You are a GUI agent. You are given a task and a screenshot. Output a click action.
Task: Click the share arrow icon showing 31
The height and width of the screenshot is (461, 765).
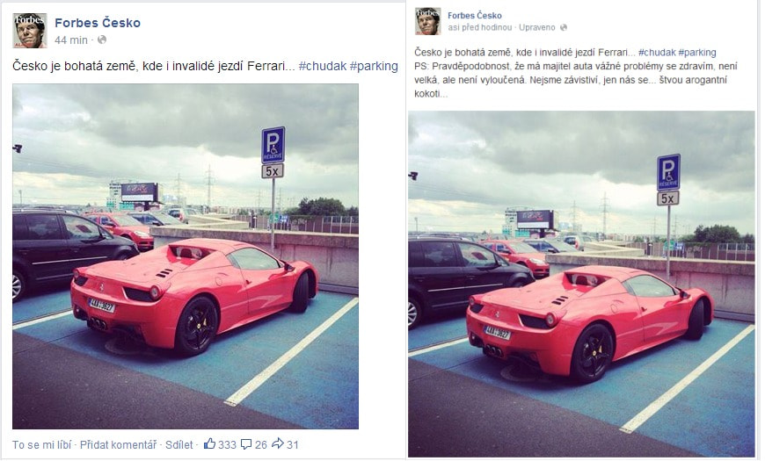tap(278, 443)
